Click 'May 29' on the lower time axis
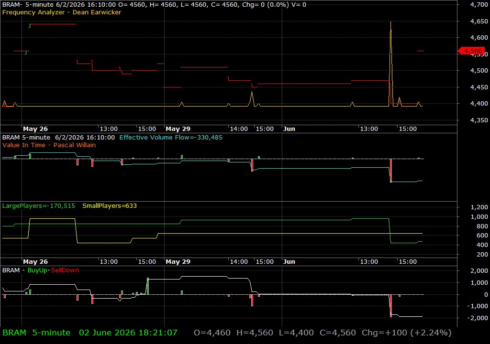The height and width of the screenshot is (344, 490). [178, 262]
